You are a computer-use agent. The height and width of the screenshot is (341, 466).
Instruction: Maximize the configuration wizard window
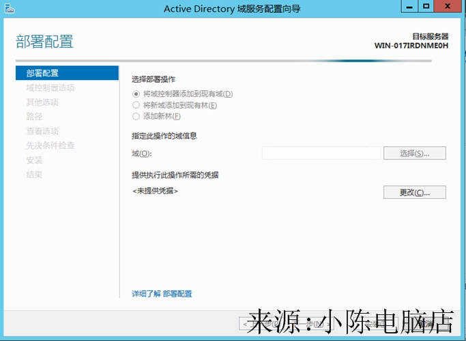[426, 6]
